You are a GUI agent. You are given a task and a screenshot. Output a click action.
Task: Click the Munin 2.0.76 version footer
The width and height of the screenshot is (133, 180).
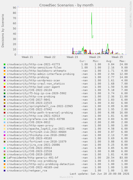(66, 177)
